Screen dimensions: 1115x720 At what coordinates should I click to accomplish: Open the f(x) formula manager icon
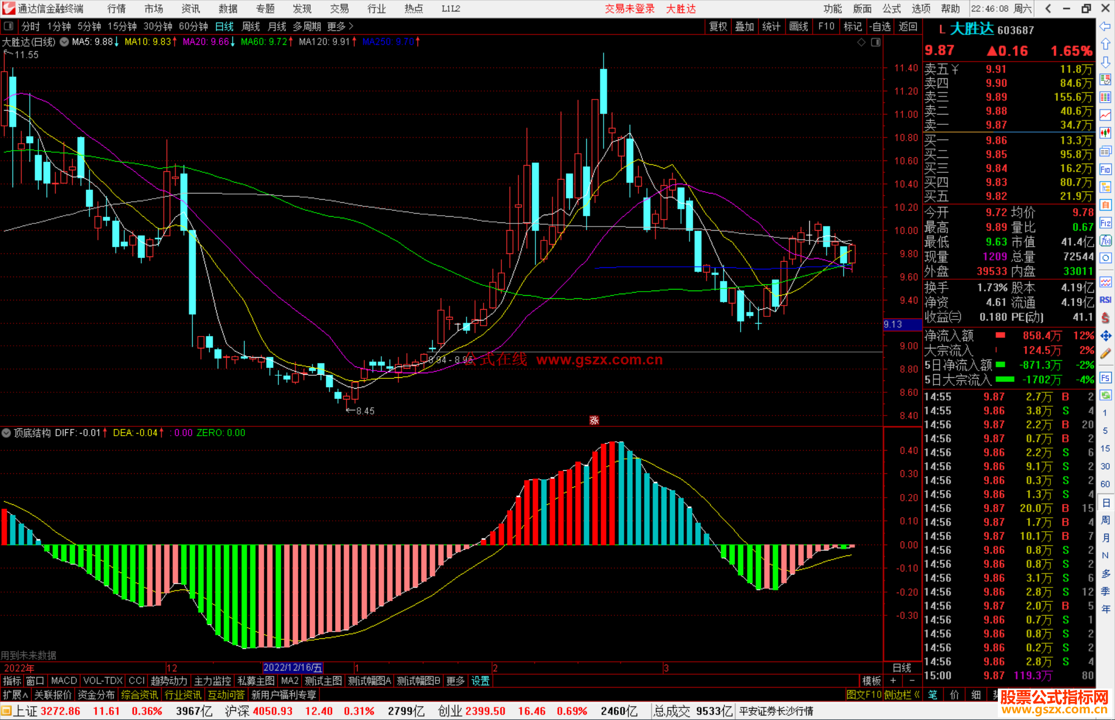tap(1105, 241)
